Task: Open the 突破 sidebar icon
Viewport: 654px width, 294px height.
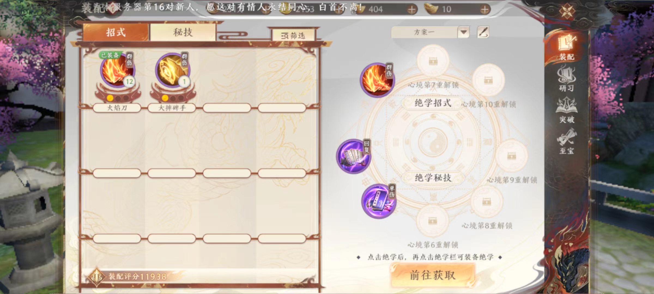Action: tap(567, 111)
